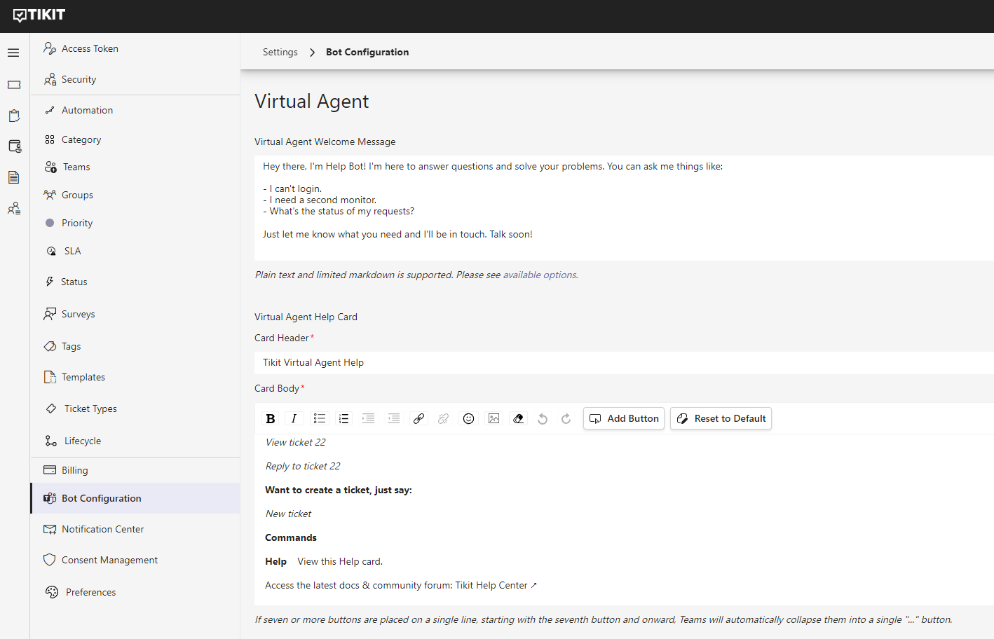Click the Commands heading in Card Body
The width and height of the screenshot is (994, 639).
[291, 537]
